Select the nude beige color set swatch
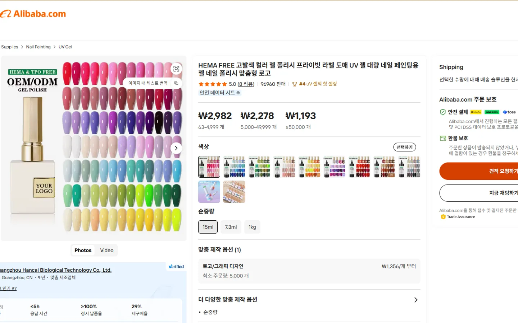Viewport: 518px width, 323px height. click(284, 167)
